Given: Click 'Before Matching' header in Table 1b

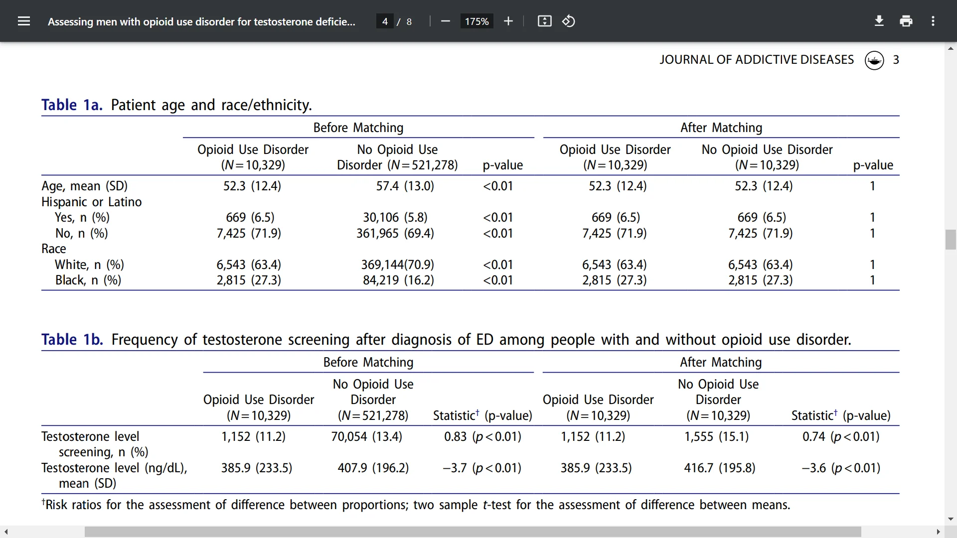Looking at the screenshot, I should tap(368, 362).
